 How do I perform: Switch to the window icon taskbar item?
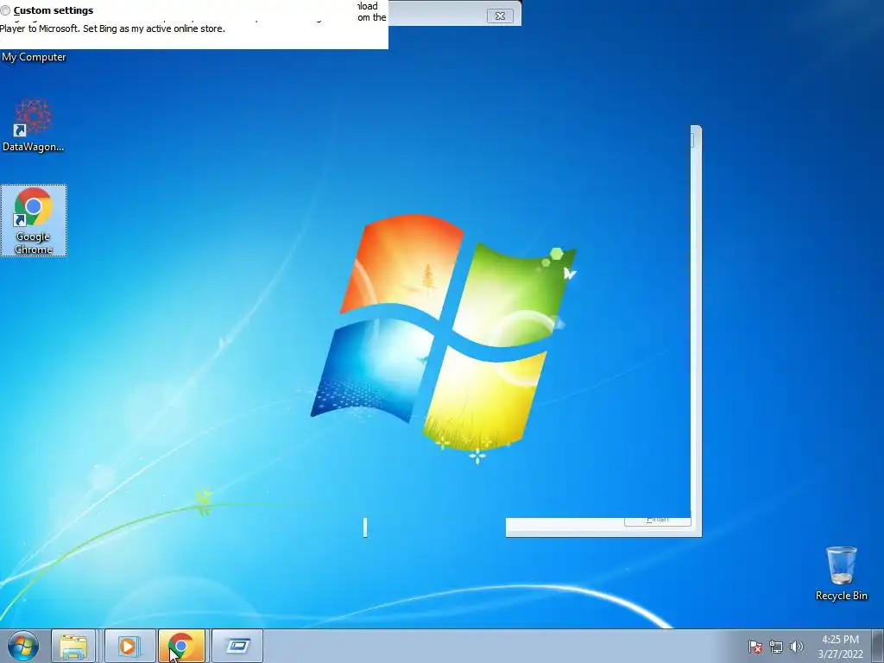[237, 646]
